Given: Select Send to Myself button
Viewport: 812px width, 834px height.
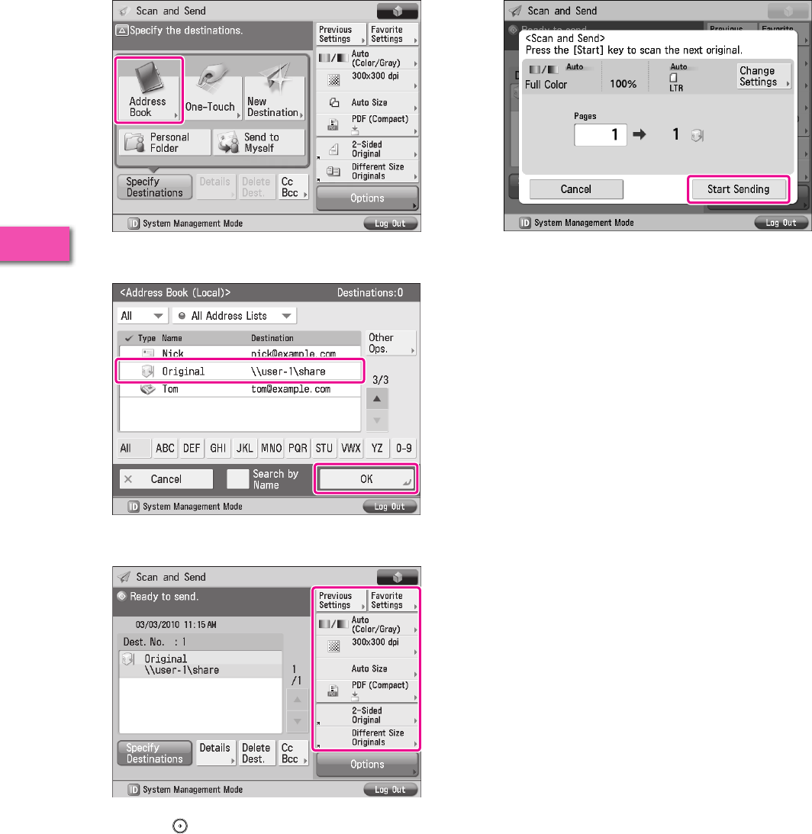Looking at the screenshot, I should pos(259,143).
